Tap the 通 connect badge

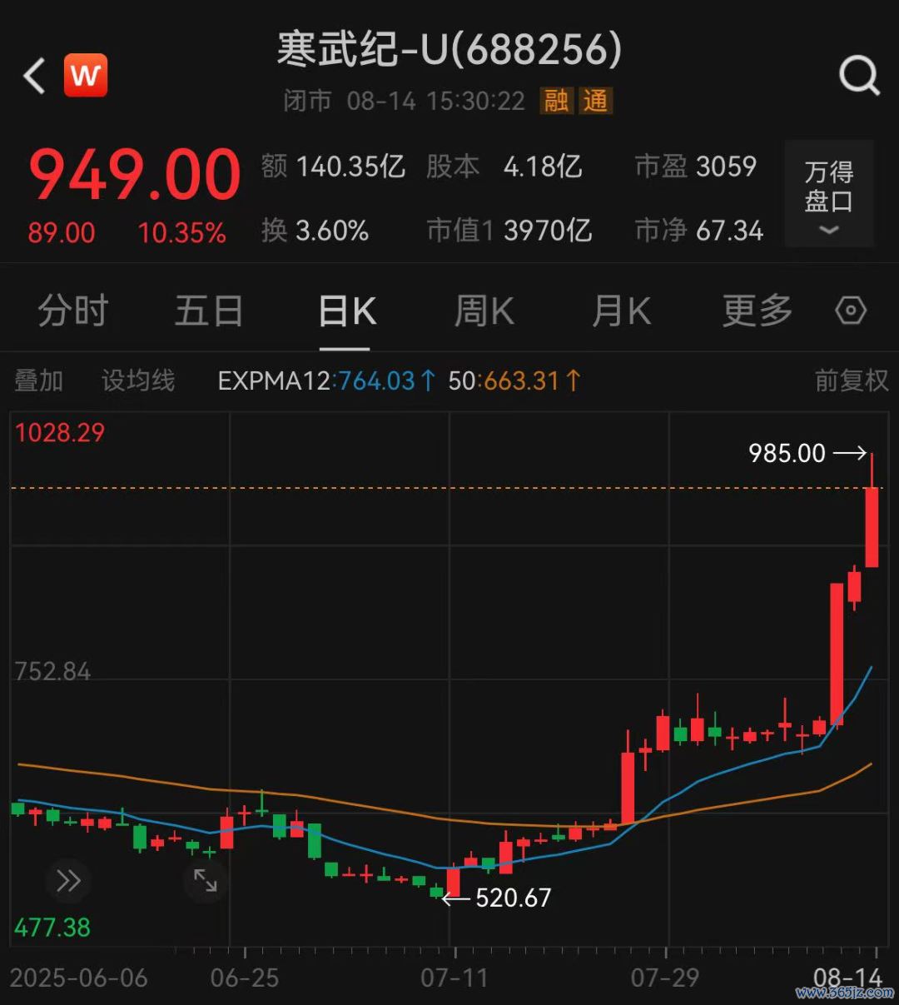coord(595,101)
